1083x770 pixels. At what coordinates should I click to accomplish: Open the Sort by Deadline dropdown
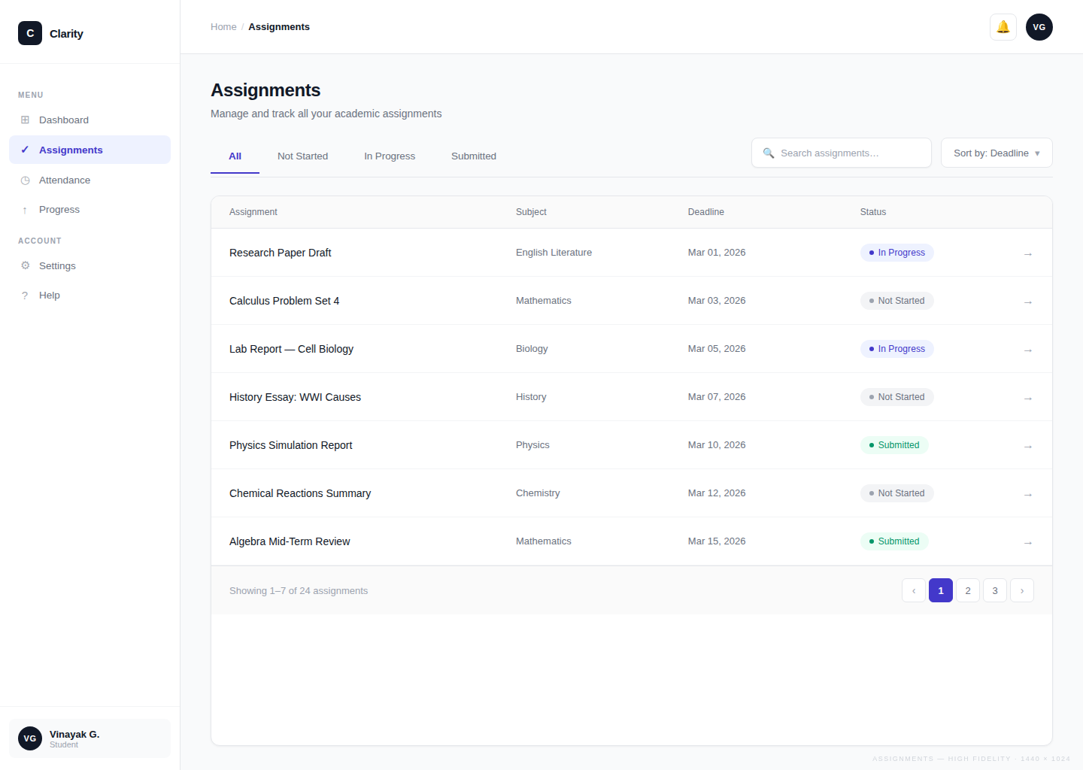996,153
